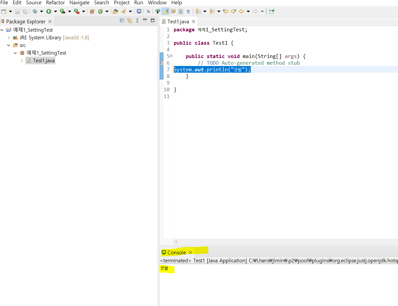Click the Save disk icon
Viewport: 398px width, 306px height.
tap(17, 11)
